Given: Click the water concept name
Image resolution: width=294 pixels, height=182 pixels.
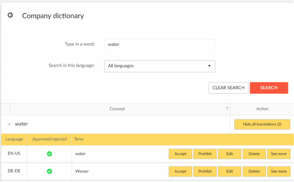Looking at the screenshot, I should tap(21, 124).
